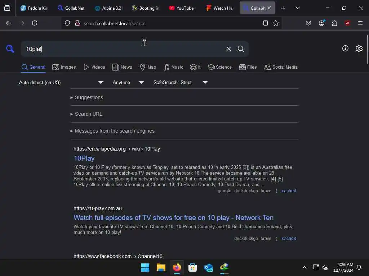Show site security lock information

(77, 23)
